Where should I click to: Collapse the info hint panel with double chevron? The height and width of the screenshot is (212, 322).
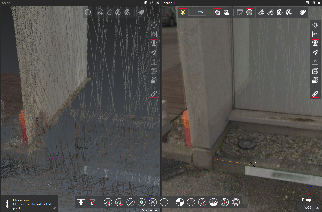pos(54,208)
